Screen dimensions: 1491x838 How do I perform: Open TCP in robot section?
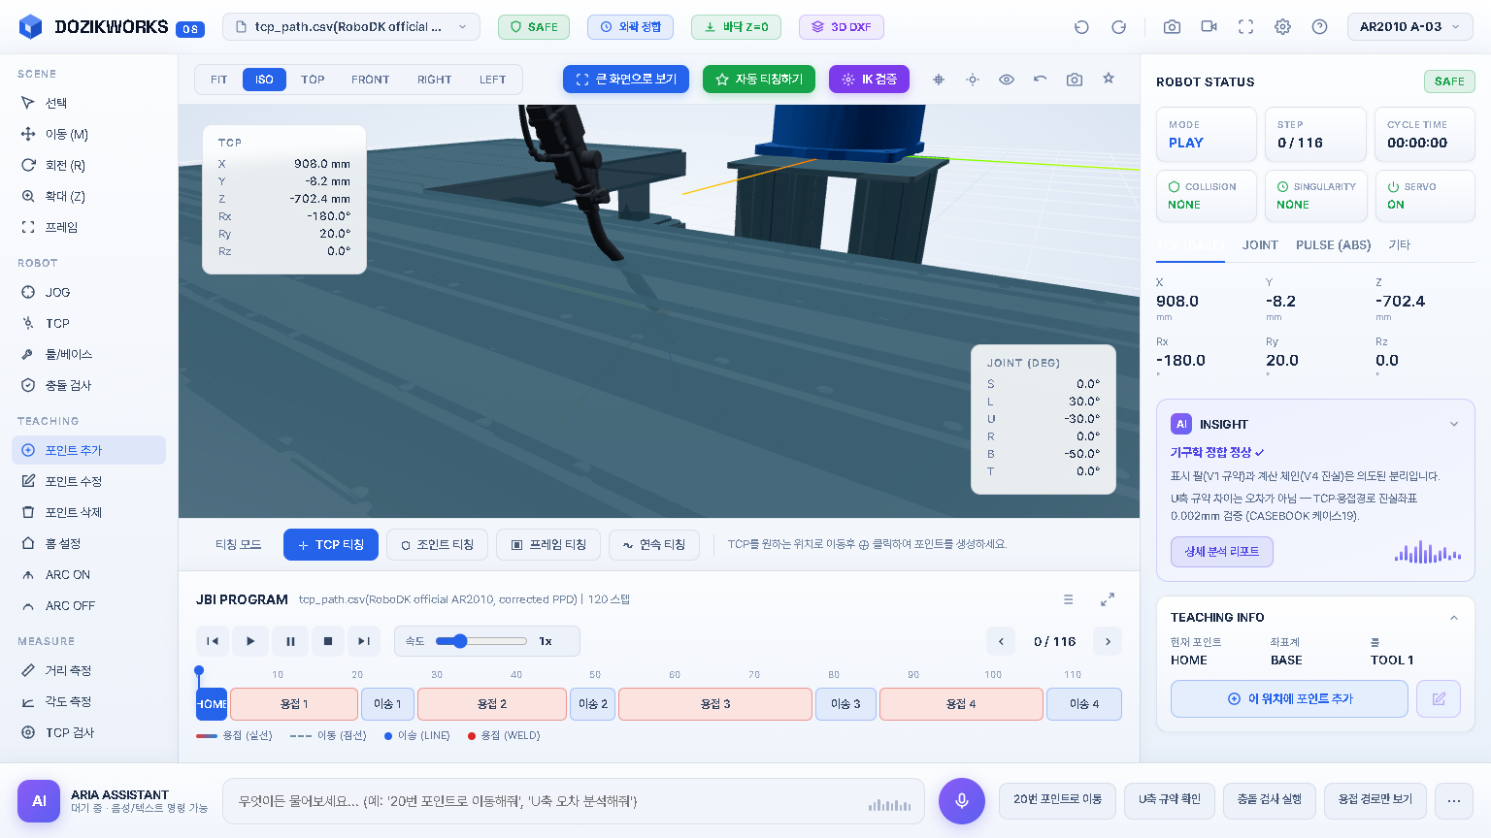pyautogui.click(x=88, y=323)
